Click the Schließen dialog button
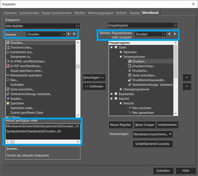This screenshot has height=176, width=198. [163, 170]
